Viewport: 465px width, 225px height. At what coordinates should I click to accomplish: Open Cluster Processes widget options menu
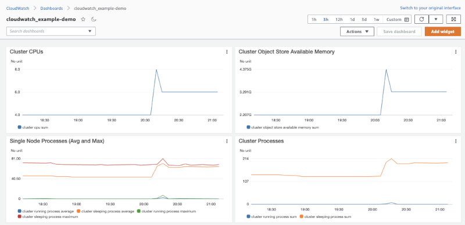pyautogui.click(x=456, y=141)
